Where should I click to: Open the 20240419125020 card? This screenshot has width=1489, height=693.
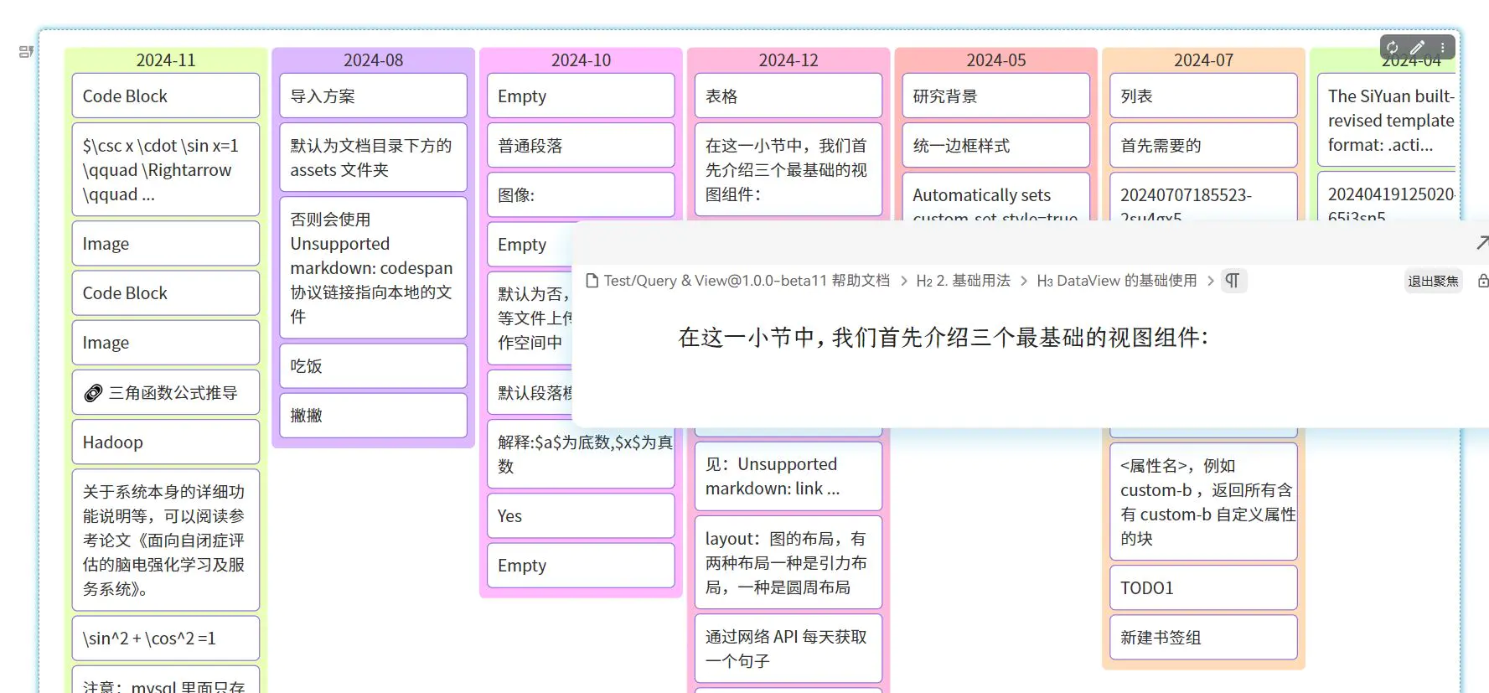point(1388,197)
